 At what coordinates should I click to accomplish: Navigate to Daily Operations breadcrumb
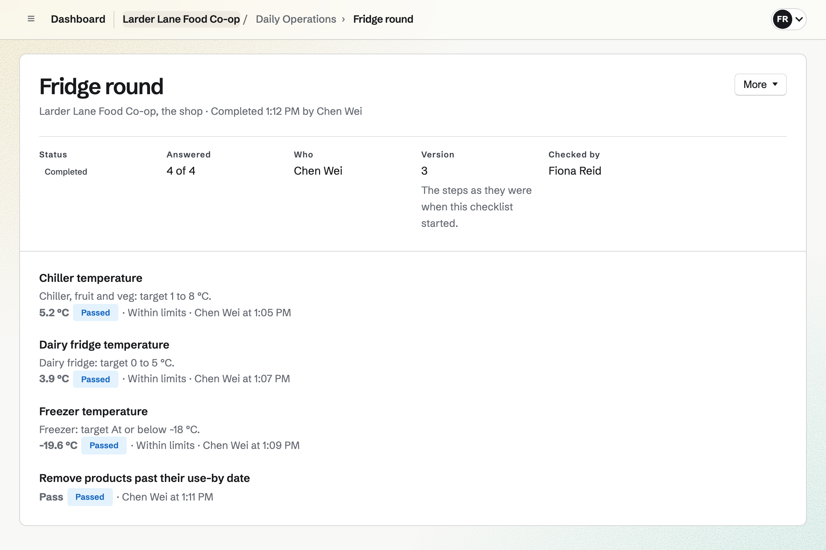[296, 19]
